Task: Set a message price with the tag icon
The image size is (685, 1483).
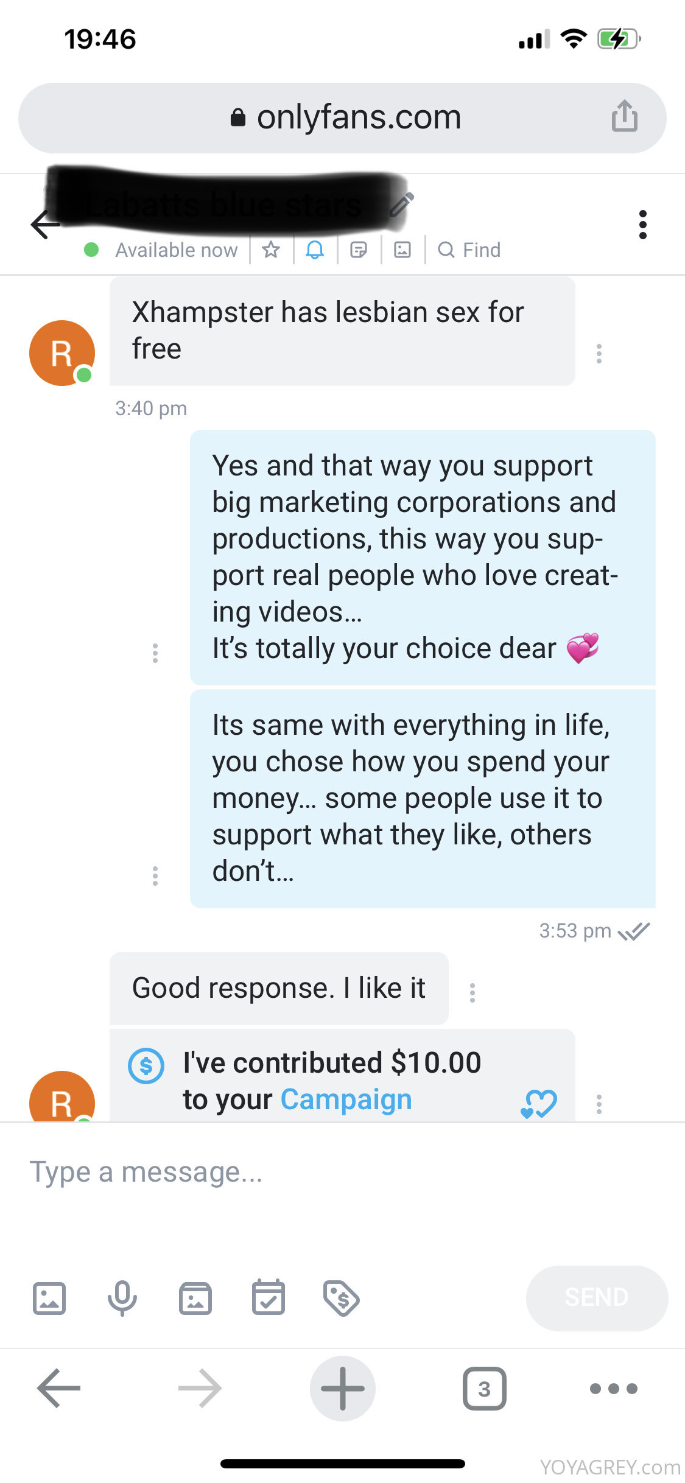Action: tap(341, 1298)
